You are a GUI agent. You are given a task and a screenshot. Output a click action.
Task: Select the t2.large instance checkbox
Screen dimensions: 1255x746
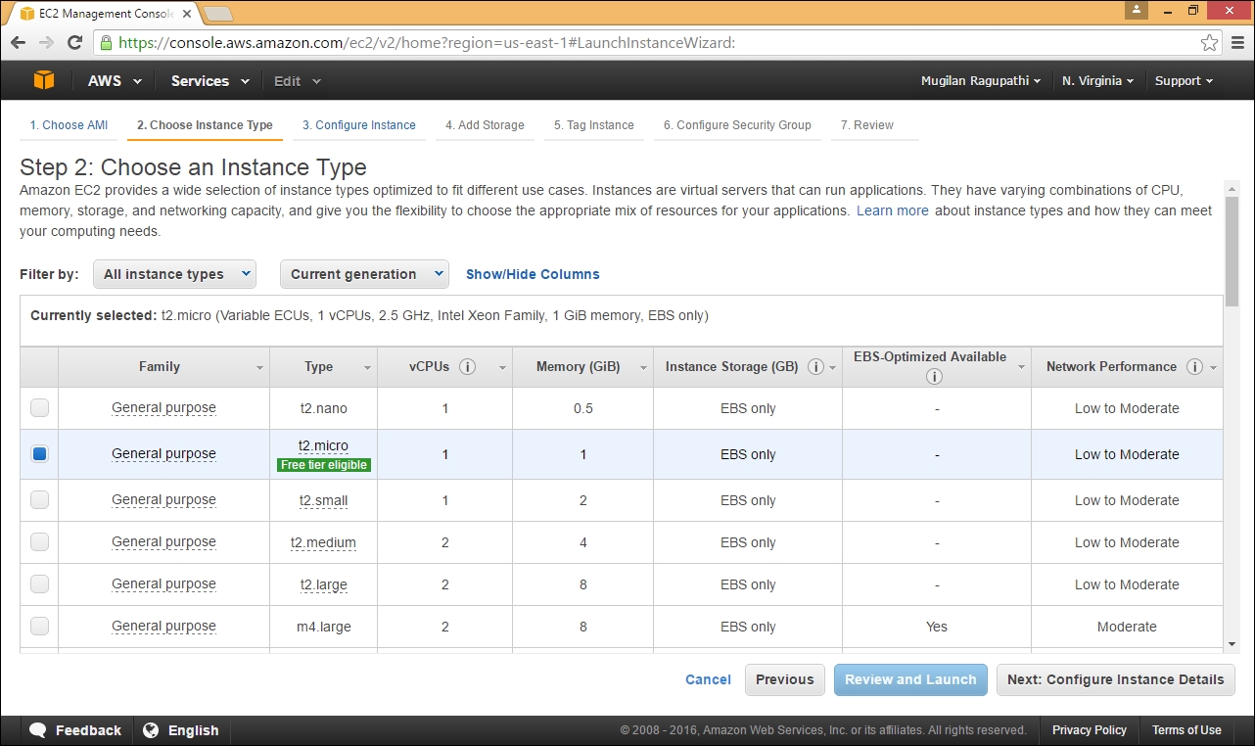click(39, 584)
